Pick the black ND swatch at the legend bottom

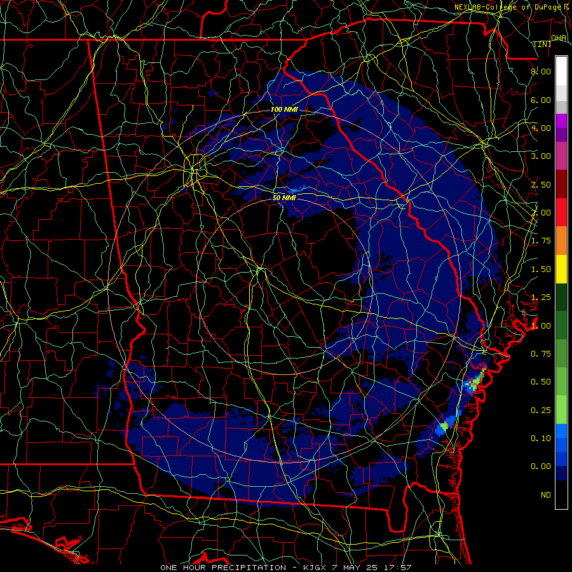(x=561, y=494)
